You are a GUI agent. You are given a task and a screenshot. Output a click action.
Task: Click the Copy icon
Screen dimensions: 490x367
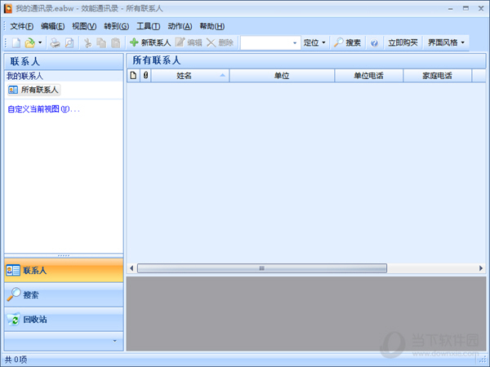101,42
